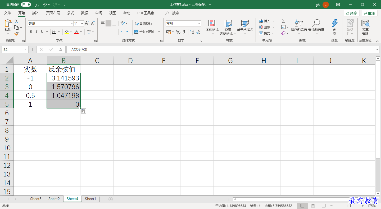Viewport: 381px width, 209px height.
Task: Toggle middle vertical alignment
Action: coord(108,24)
